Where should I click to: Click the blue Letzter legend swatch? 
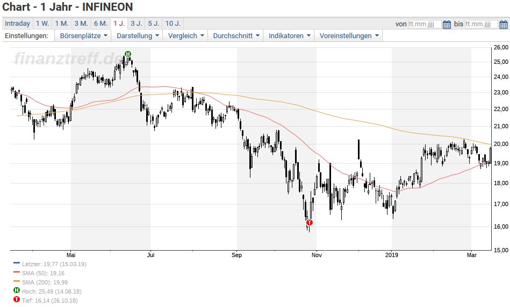[17, 262]
